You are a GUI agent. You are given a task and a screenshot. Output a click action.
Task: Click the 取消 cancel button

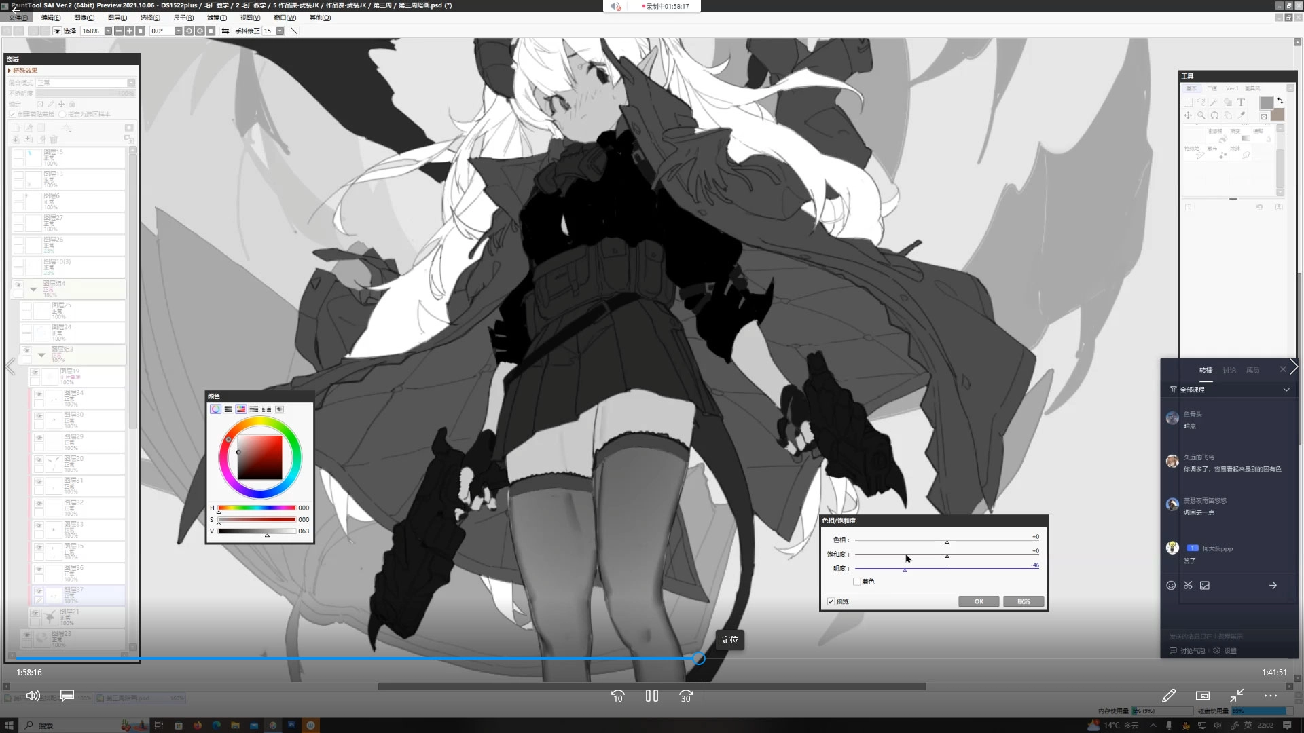click(1024, 601)
